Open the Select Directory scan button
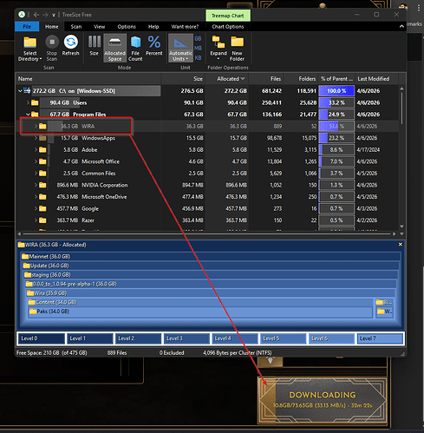This screenshot has height=433, width=424. [x=29, y=49]
